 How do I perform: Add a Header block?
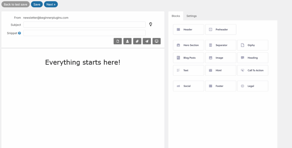pos(188,29)
